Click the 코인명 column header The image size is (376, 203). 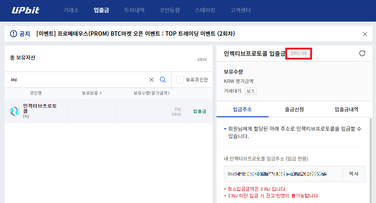pyautogui.click(x=36, y=93)
